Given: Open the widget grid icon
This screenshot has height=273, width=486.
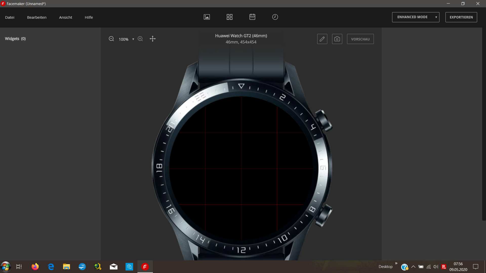Looking at the screenshot, I should point(230,17).
